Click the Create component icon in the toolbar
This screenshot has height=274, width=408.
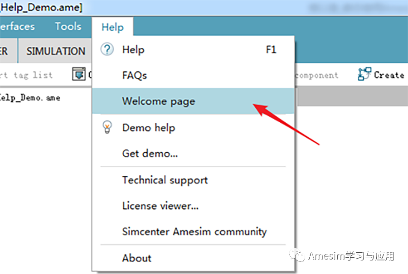tap(364, 74)
